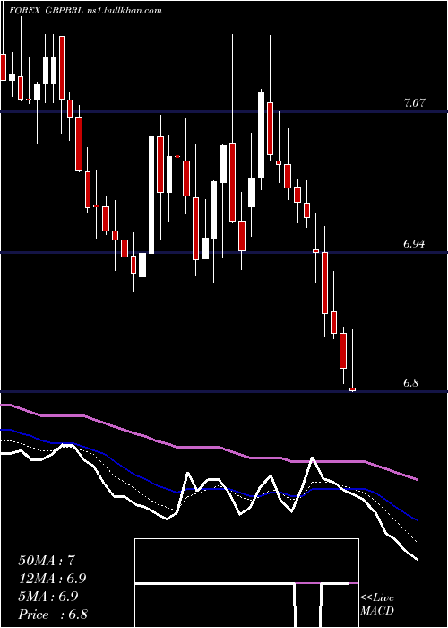Click the Price : 6.8 reading
Viewport: 448px width, 628px height.
[53, 615]
